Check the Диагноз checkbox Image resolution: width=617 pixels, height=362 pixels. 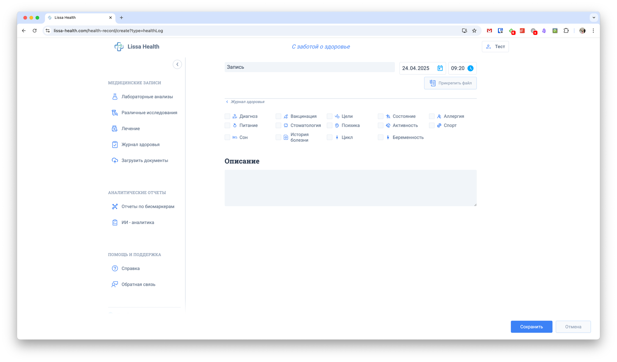(x=227, y=116)
